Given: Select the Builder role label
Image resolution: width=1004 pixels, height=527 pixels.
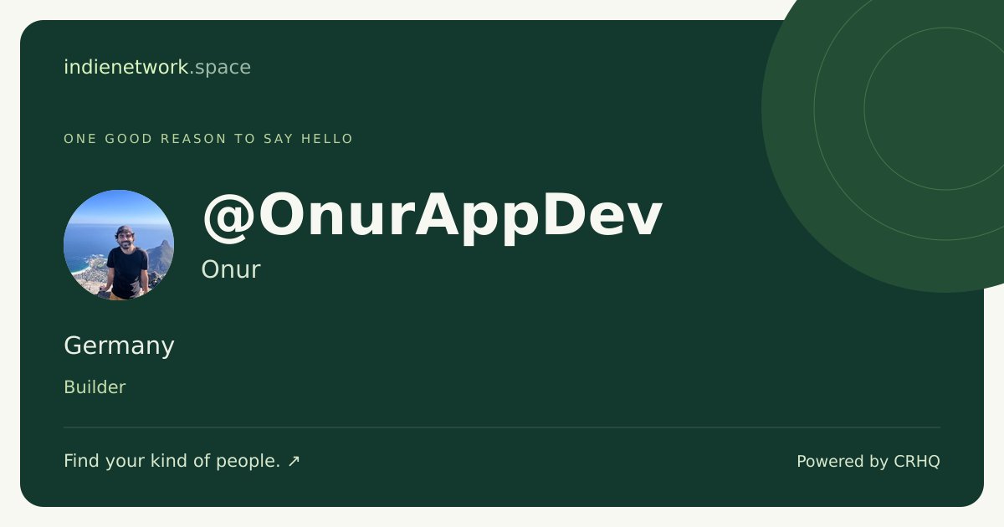Looking at the screenshot, I should tap(95, 387).
